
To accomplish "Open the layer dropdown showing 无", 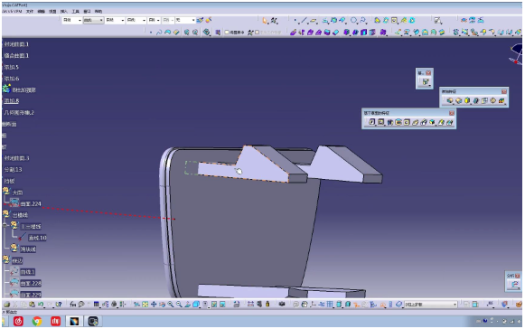I will (185, 21).
